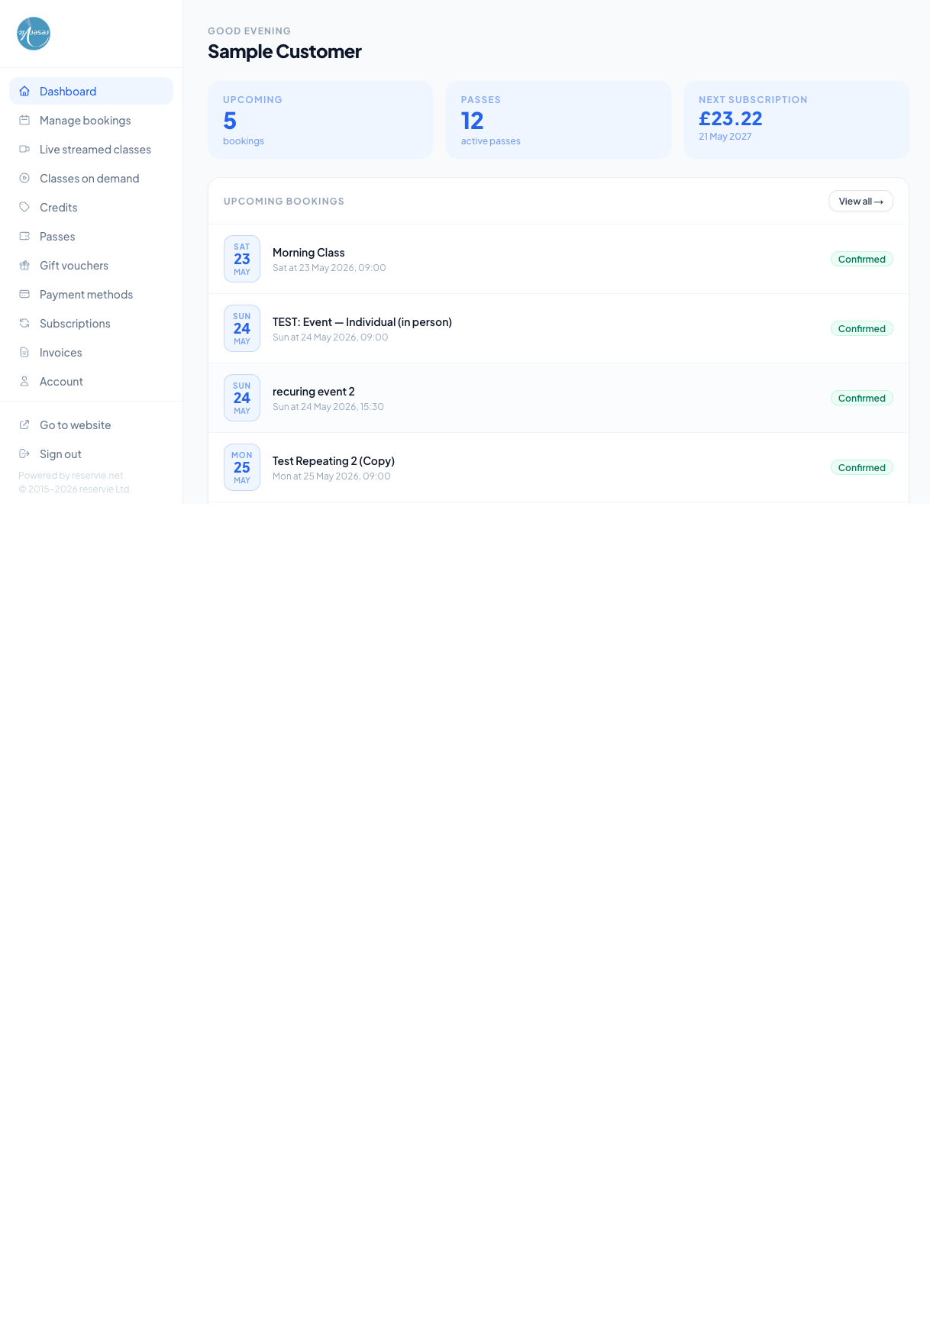Click the Confirmed badge for Test Repeating 2
Viewport: 930px width, 1343px height.
click(862, 467)
